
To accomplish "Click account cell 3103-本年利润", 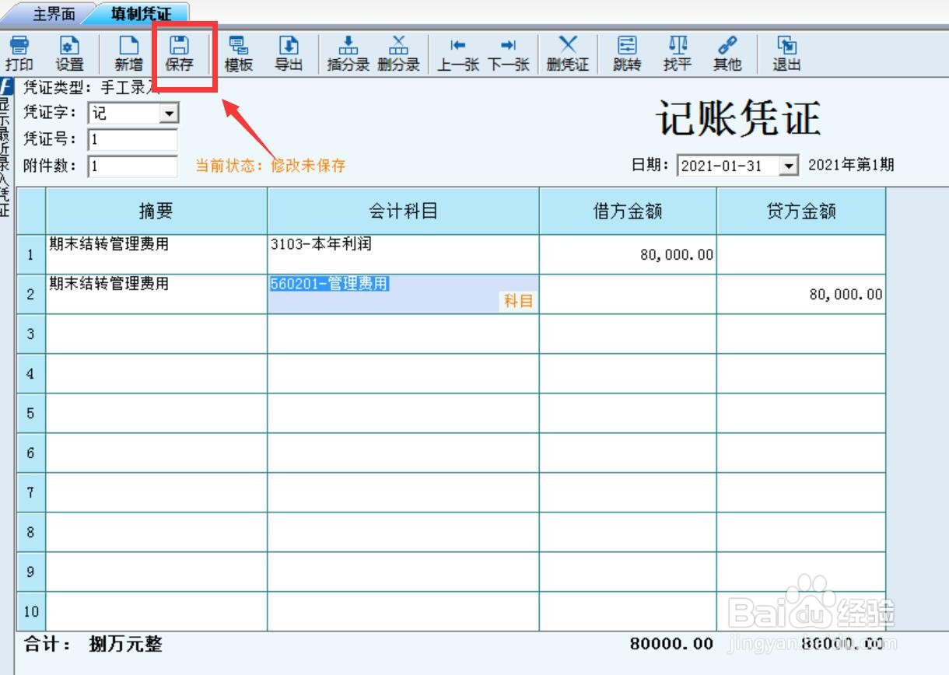I will point(403,254).
